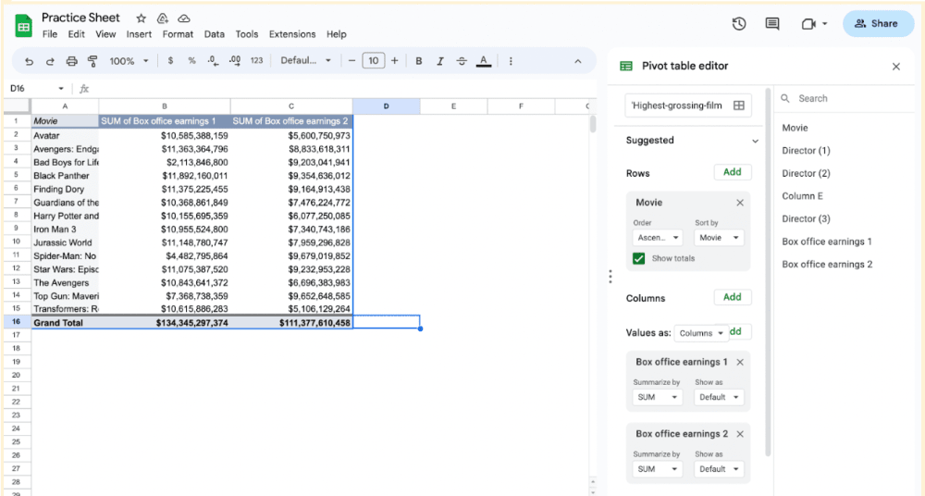Click the Share button
The height and width of the screenshot is (496, 925).
[x=878, y=24]
